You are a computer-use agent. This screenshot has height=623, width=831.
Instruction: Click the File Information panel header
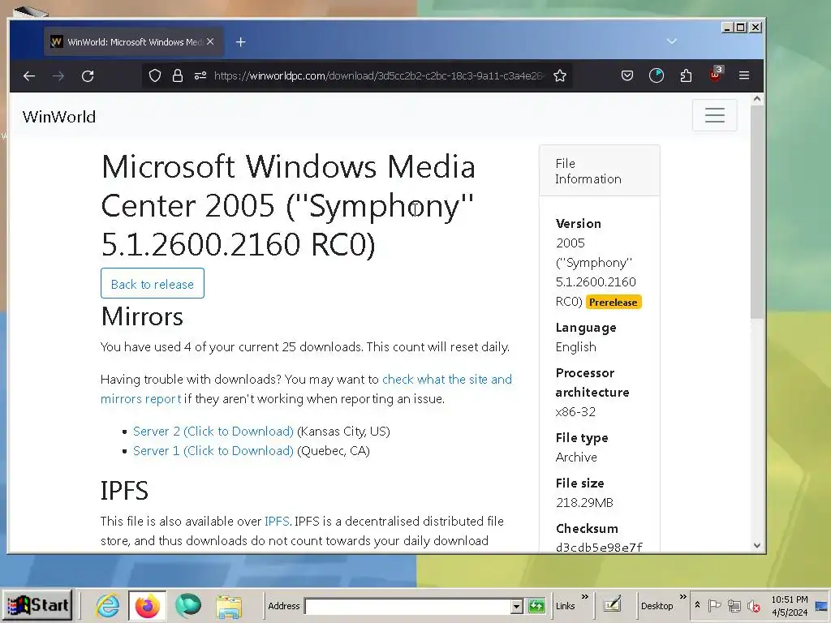tap(600, 170)
